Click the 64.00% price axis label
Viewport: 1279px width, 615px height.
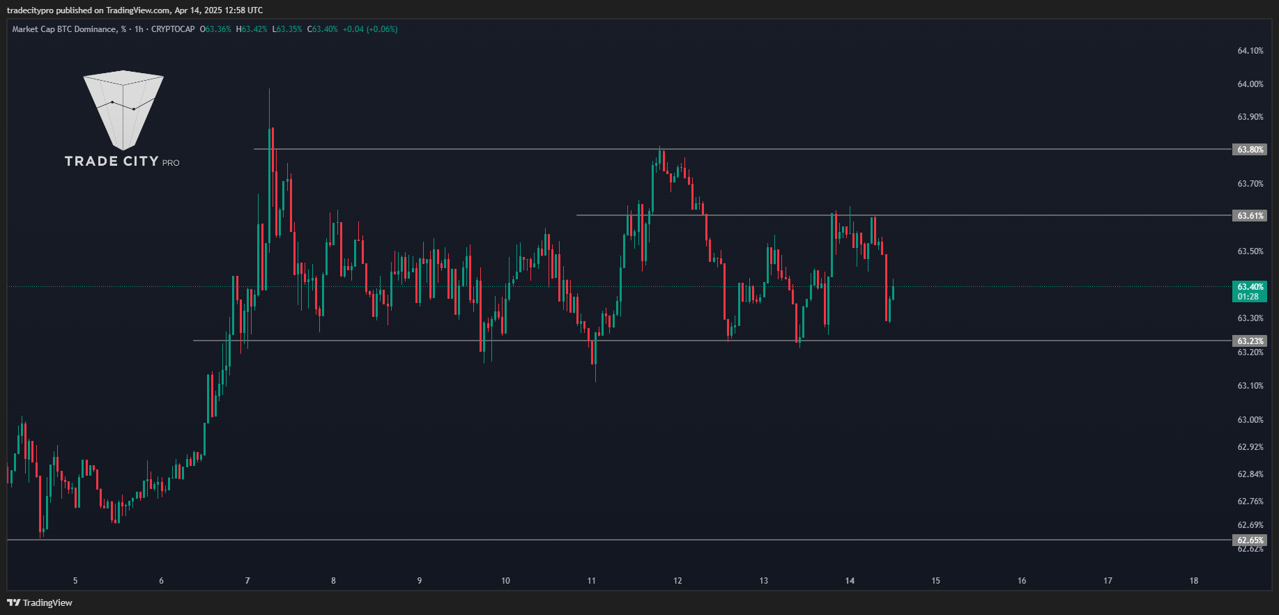coord(1250,84)
